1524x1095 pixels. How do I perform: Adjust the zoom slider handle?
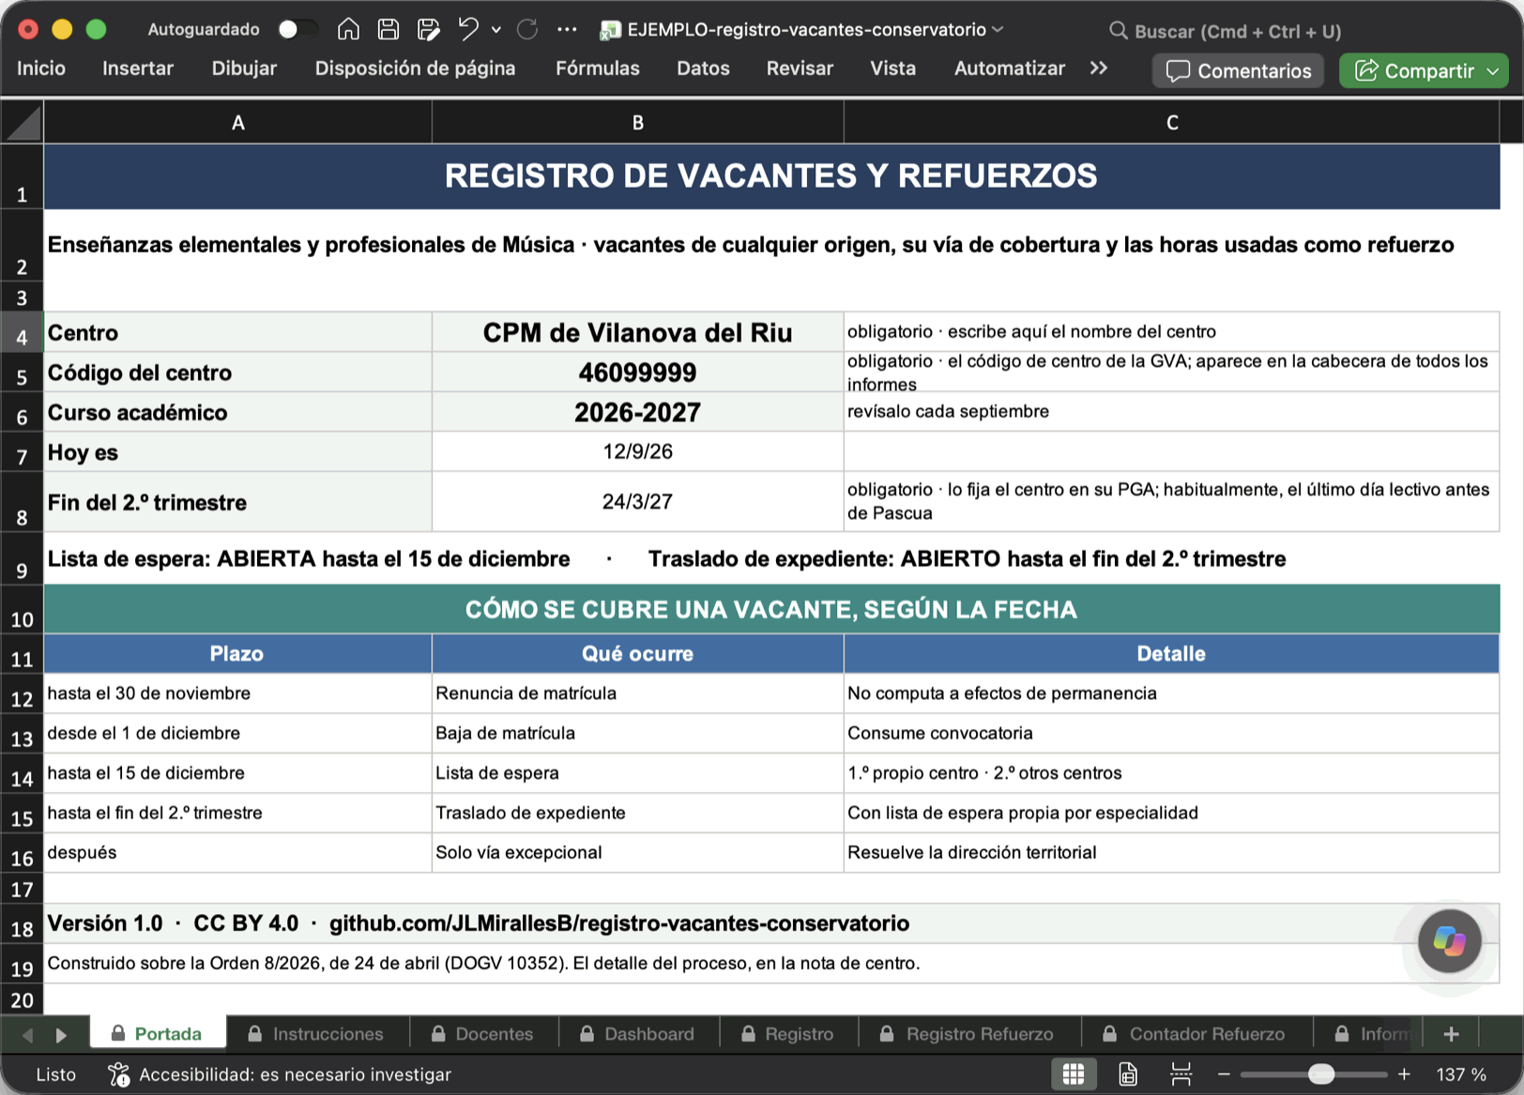pos(1321,1074)
